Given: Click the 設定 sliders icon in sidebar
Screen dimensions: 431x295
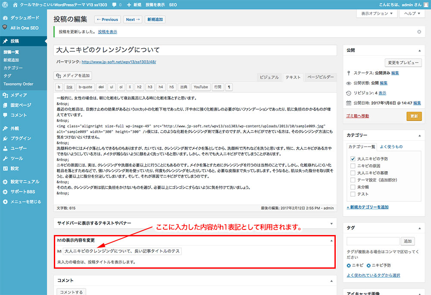Looking at the screenshot, I should 5,169.
